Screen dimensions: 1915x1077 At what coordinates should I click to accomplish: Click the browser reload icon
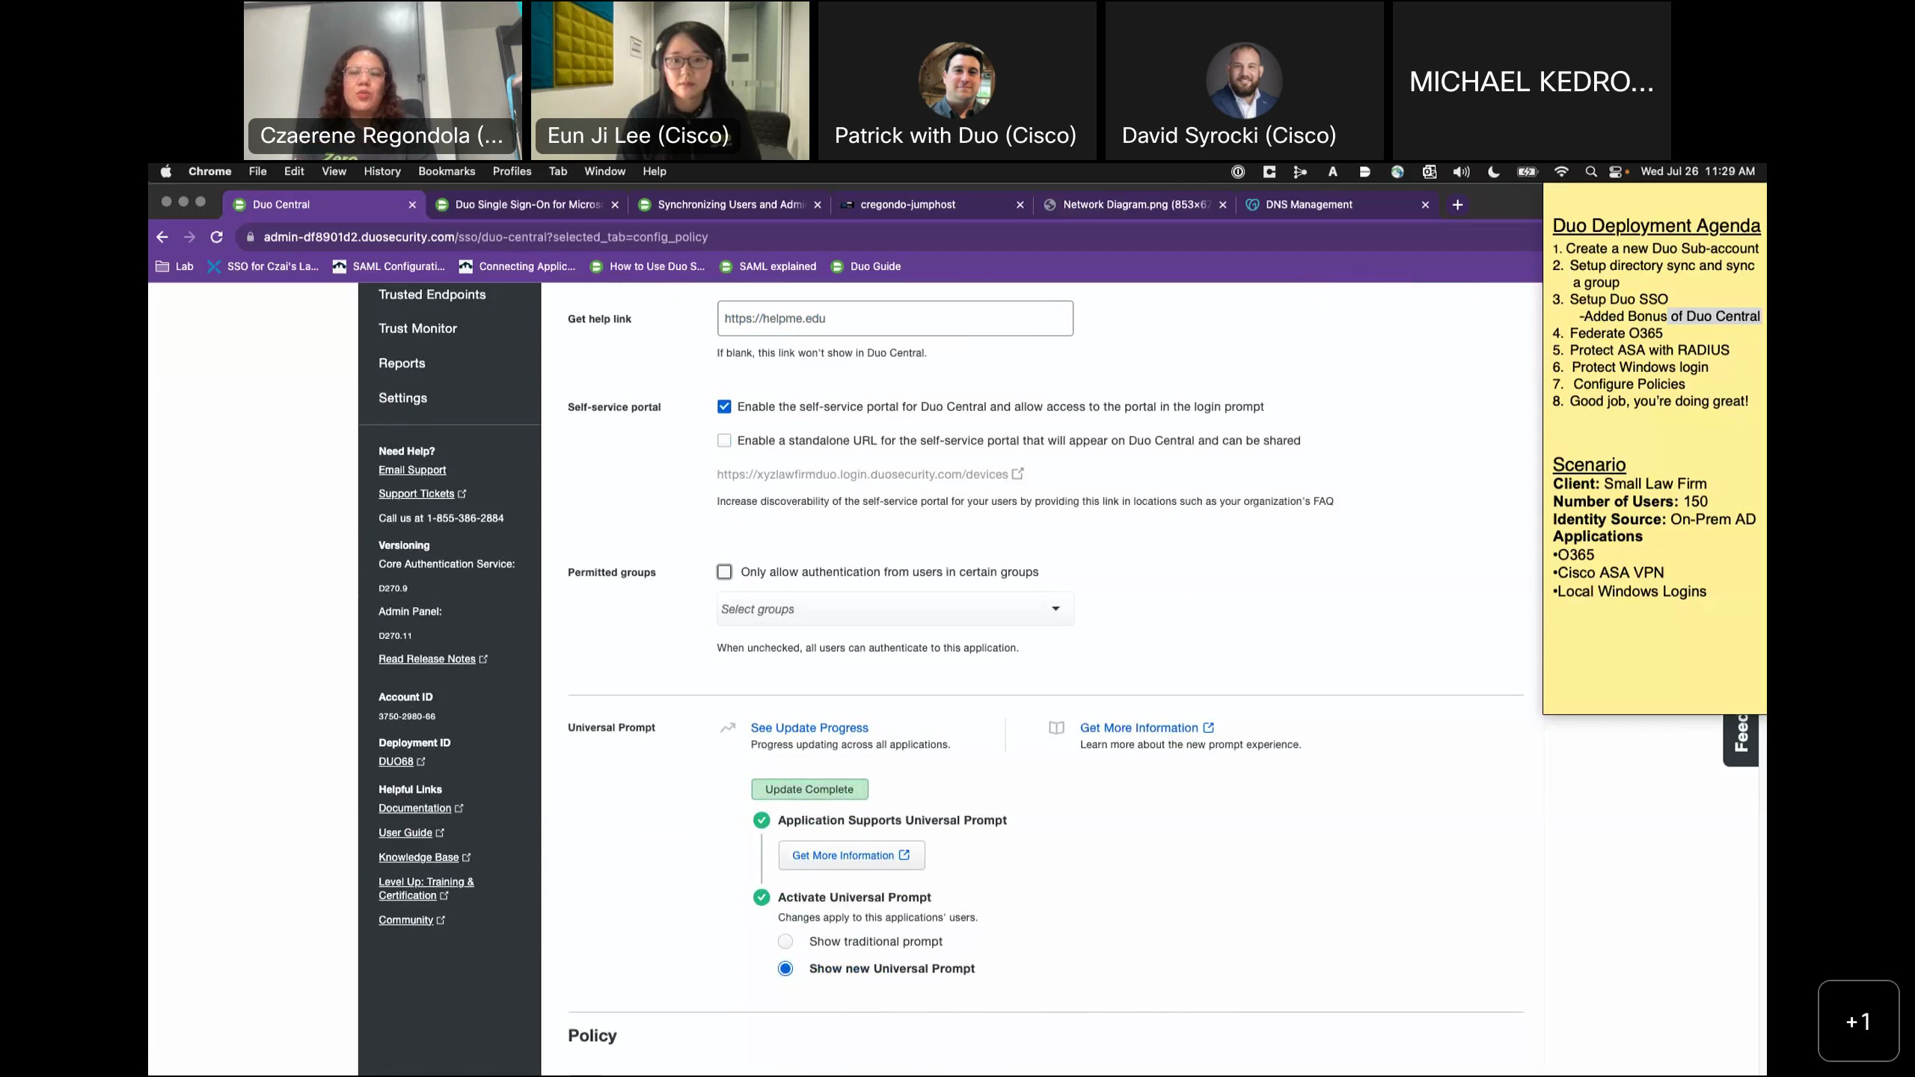[x=216, y=237]
